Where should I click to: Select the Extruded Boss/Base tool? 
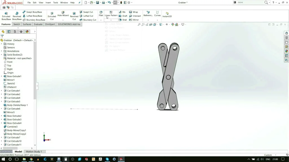click(x=6, y=16)
